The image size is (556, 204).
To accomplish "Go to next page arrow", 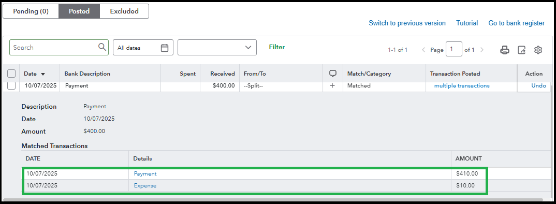I will 482,50.
